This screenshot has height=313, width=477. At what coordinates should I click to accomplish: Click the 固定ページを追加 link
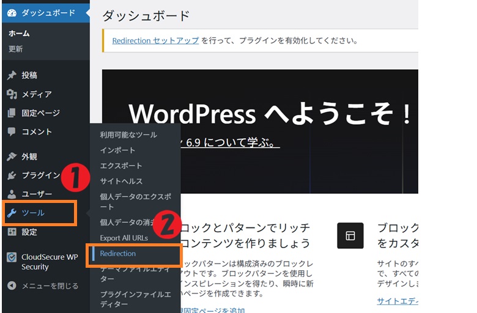[212, 311]
